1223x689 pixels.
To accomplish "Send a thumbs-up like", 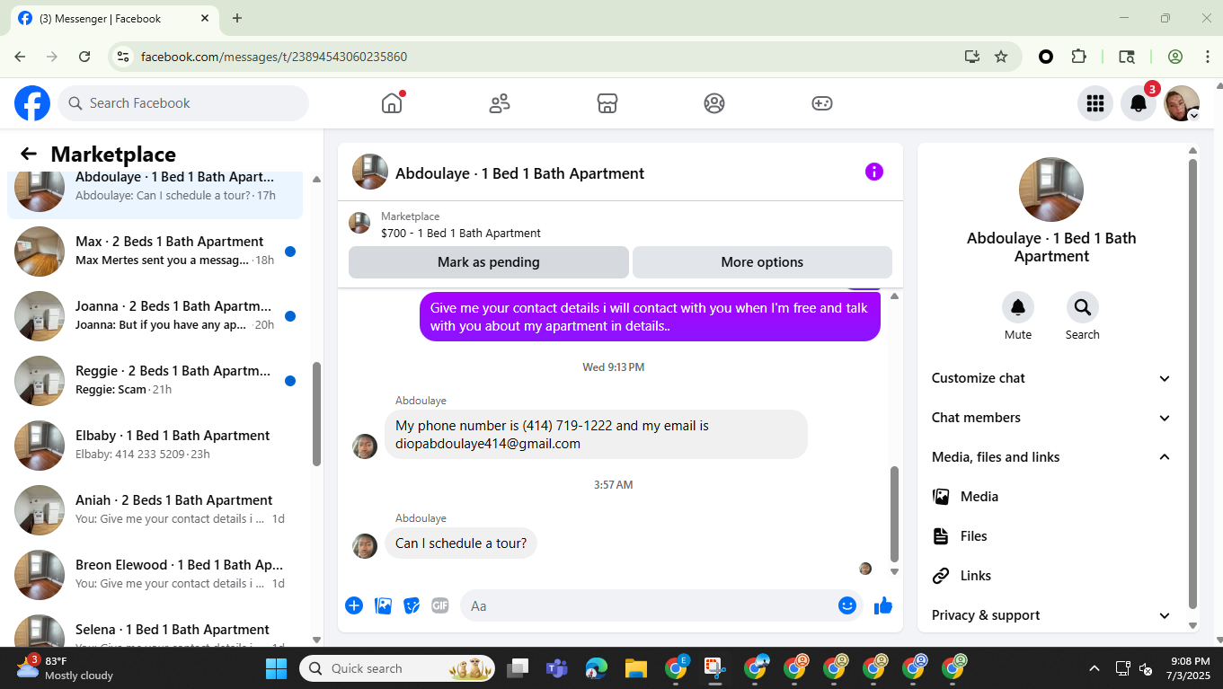I will click(x=883, y=605).
